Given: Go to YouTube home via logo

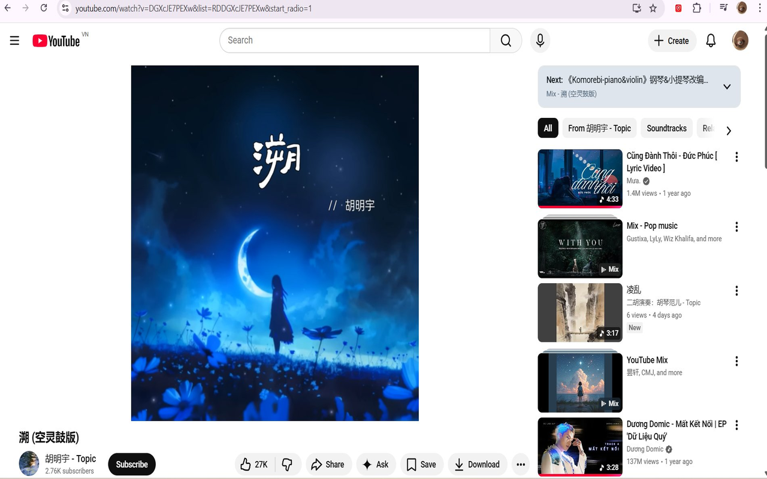Looking at the screenshot, I should (56, 41).
